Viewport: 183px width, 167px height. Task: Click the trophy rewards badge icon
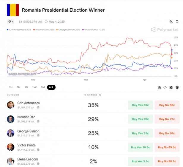point(10,22)
